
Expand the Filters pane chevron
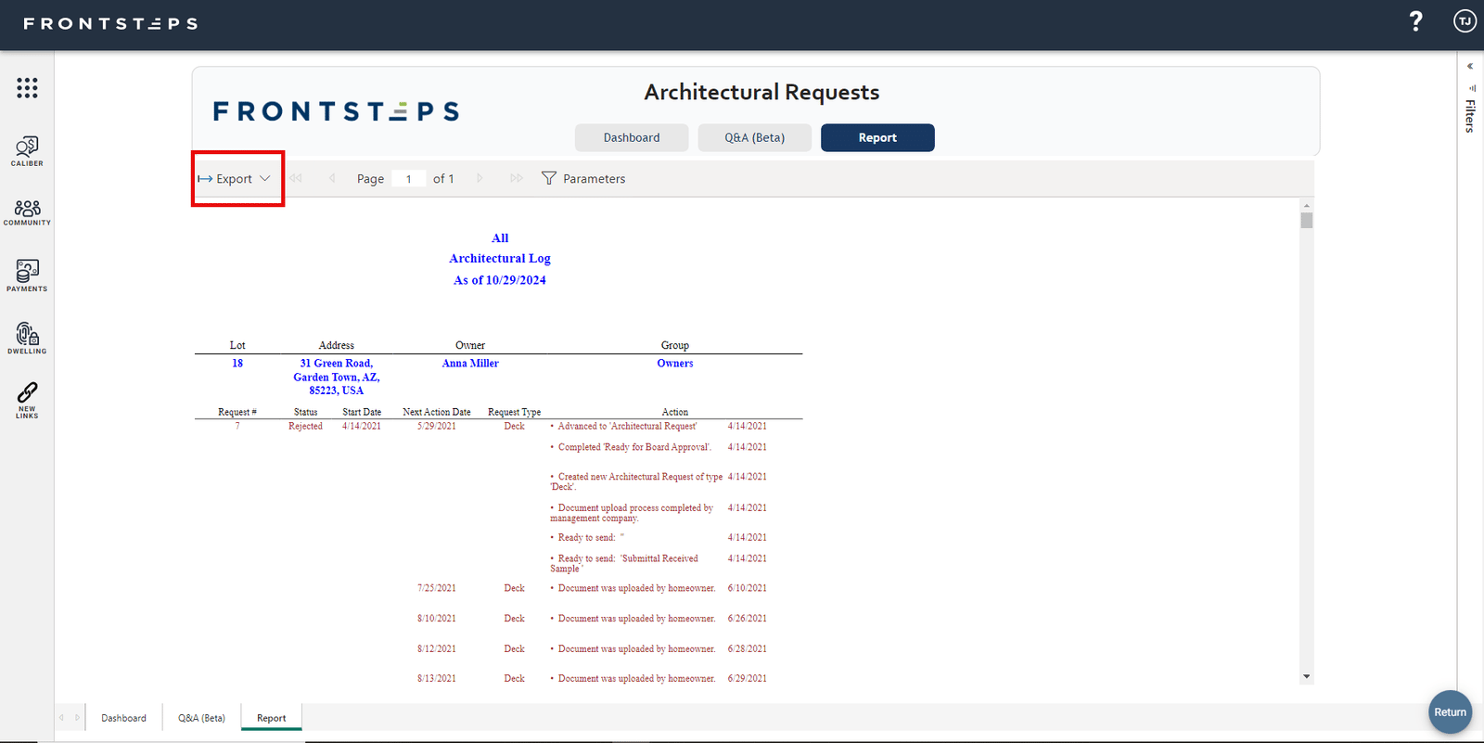(1470, 66)
